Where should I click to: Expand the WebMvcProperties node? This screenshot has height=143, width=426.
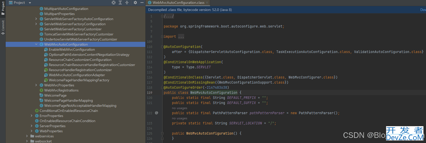click(36, 85)
